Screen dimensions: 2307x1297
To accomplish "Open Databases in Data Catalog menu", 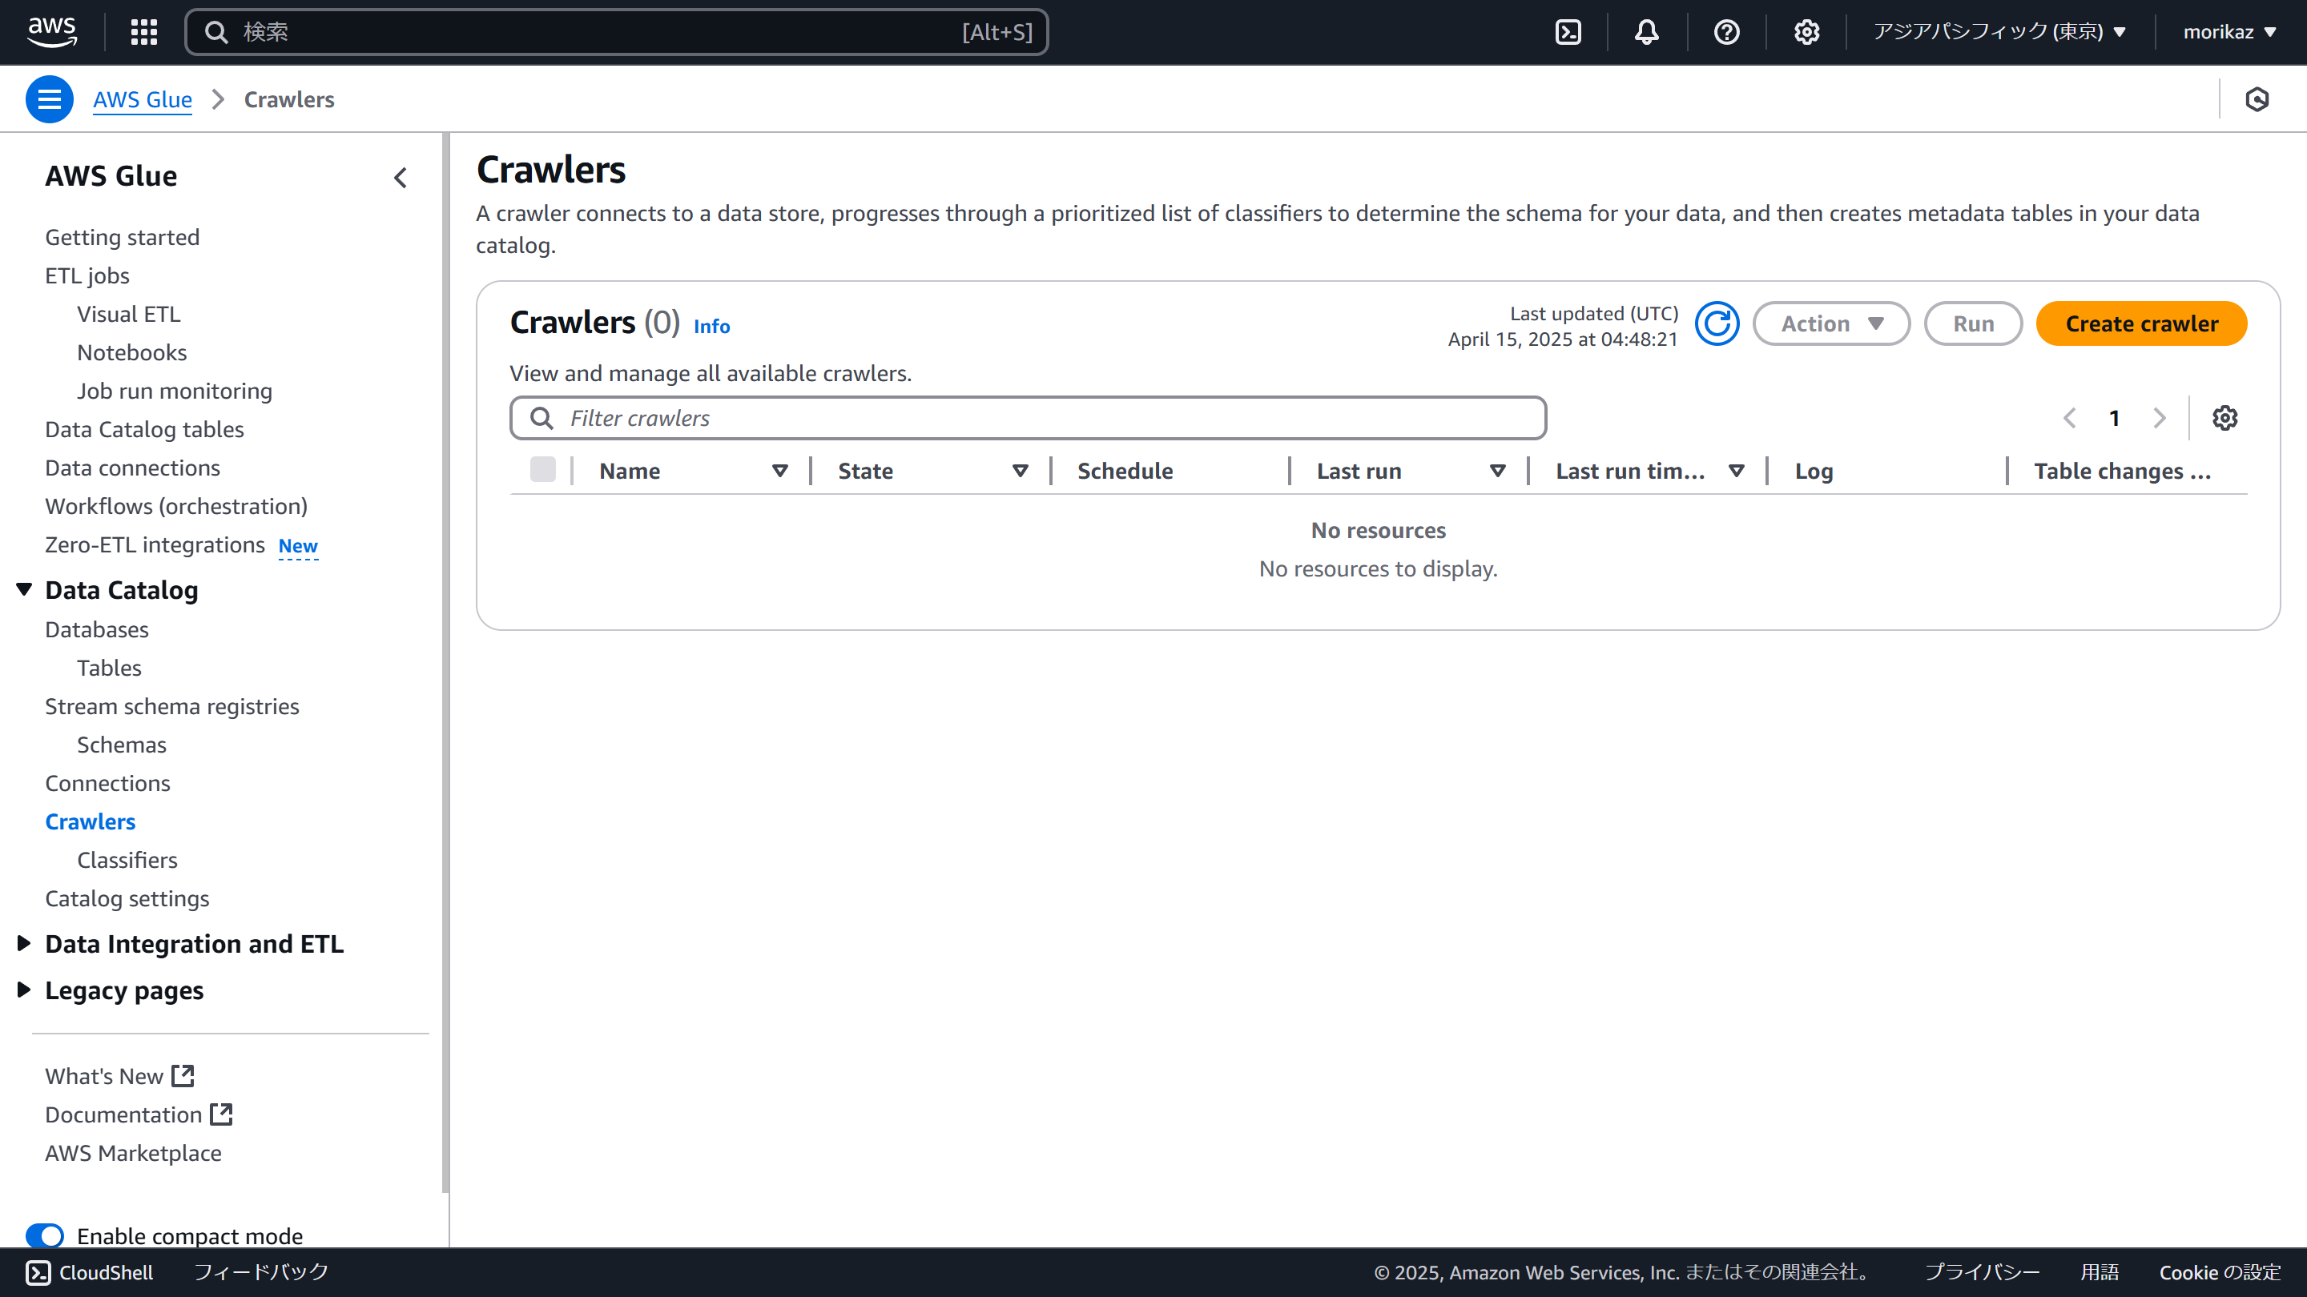I will [97, 629].
